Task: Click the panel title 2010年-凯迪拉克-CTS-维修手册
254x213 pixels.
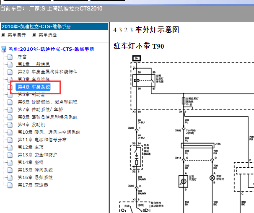Action: tap(54, 26)
